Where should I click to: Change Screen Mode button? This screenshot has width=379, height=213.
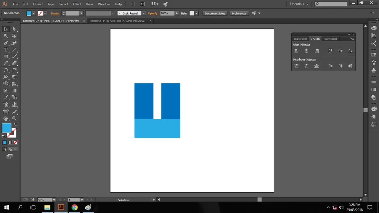9,156
